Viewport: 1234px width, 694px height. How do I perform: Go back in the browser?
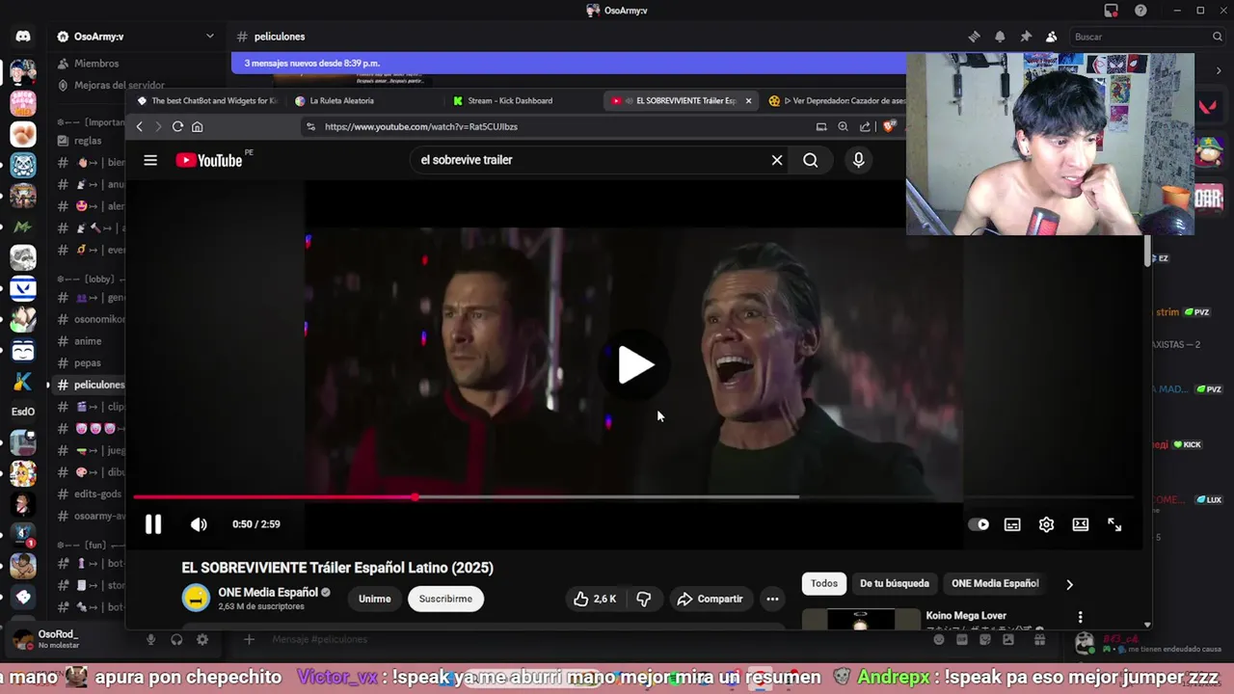139,126
